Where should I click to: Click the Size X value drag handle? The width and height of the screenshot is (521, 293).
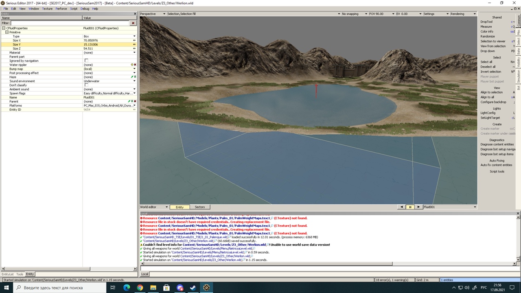pyautogui.click(x=134, y=40)
